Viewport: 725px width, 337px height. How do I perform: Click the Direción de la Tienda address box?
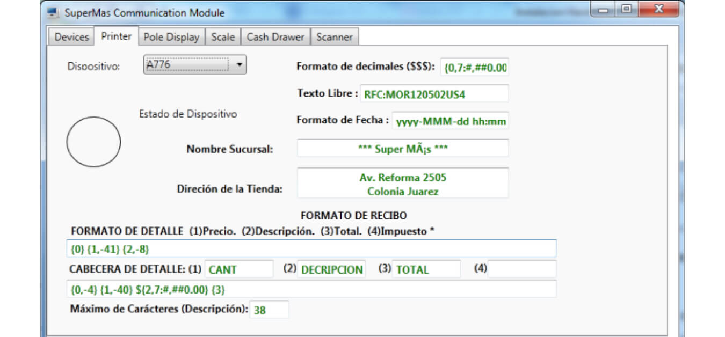tap(403, 183)
